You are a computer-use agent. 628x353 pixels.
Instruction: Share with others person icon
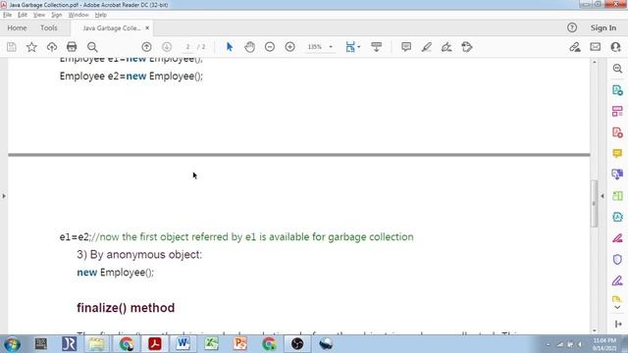(615, 47)
